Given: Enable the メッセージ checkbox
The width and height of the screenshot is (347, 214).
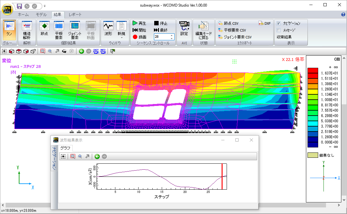Looking at the screenshot, I should (x=279, y=30).
